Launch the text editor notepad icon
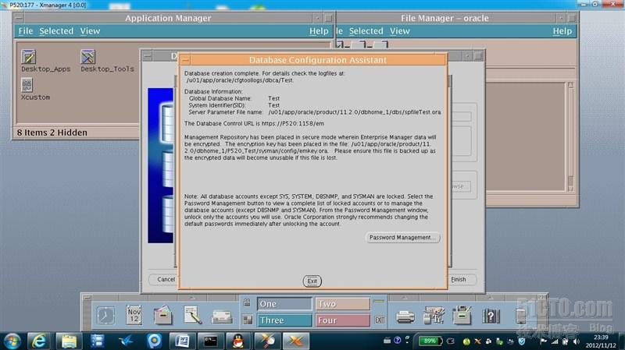 click(192, 315)
